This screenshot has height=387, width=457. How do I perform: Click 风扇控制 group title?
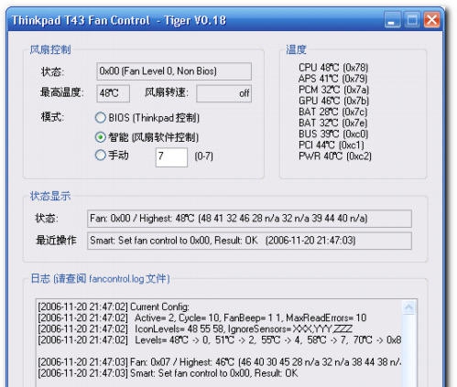[50, 49]
